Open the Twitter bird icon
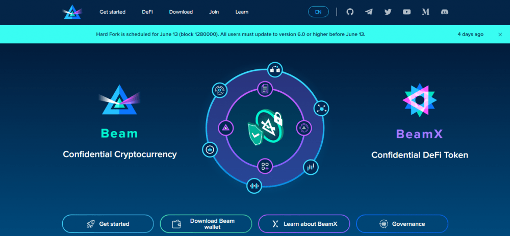This screenshot has width=510, height=236. (388, 12)
